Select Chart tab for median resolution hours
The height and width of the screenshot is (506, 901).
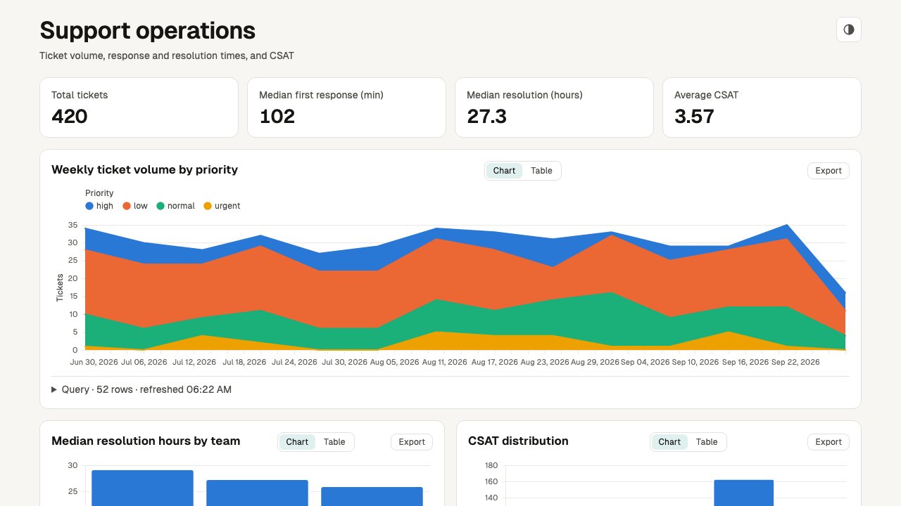click(297, 442)
